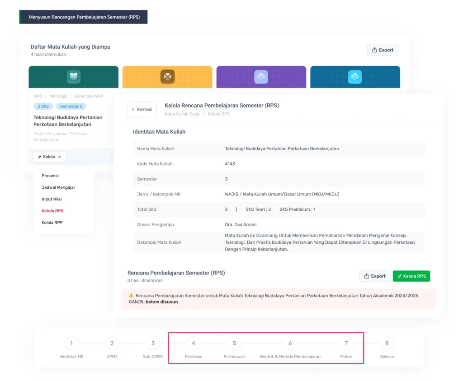Select Jadwal Mengajar menu item
This screenshot has height=381, width=463.
tap(58, 187)
